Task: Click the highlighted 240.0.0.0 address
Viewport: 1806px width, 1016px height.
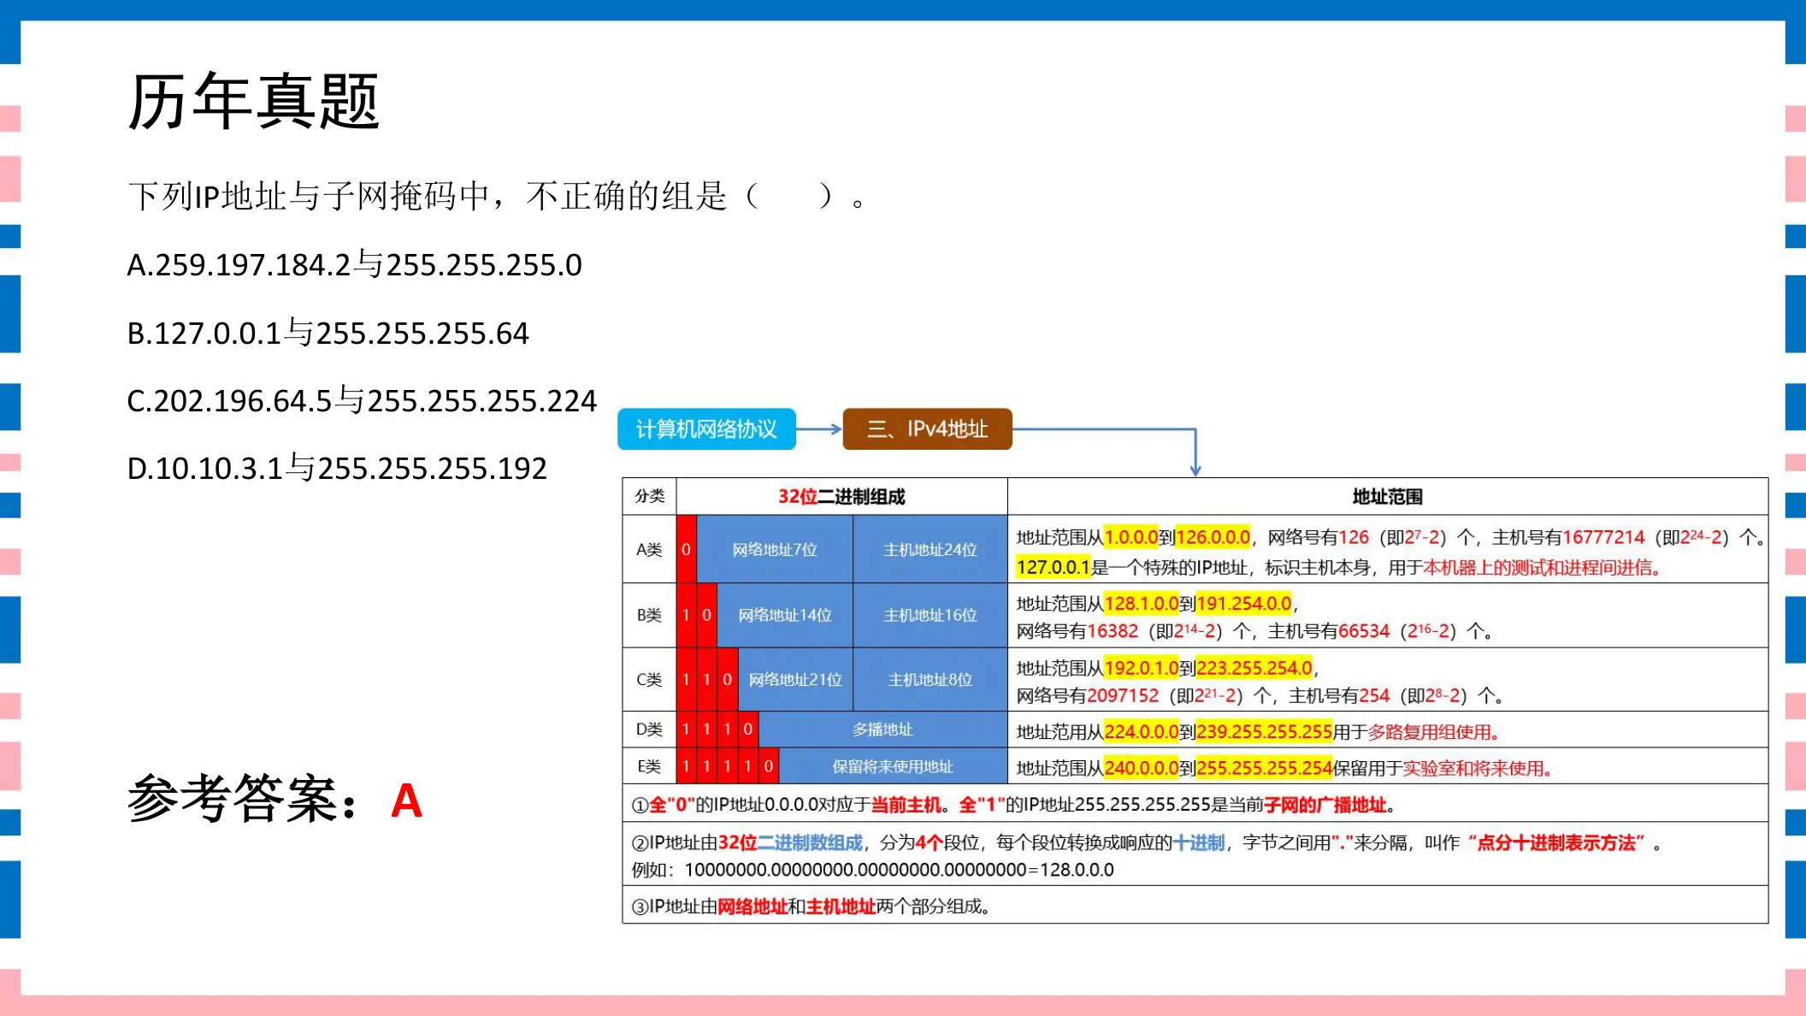Action: click(x=1141, y=768)
